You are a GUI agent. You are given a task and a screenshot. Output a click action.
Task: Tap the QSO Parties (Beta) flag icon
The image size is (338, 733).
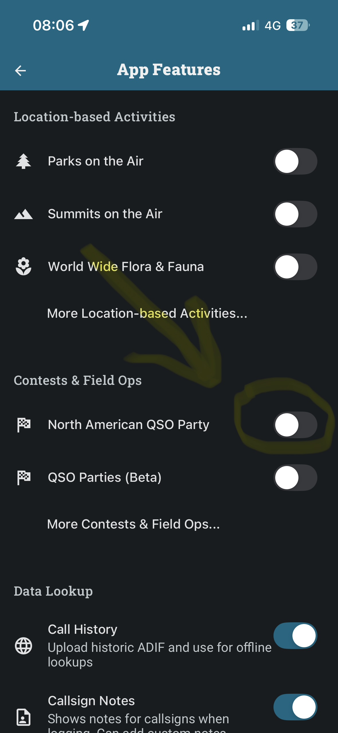point(24,477)
